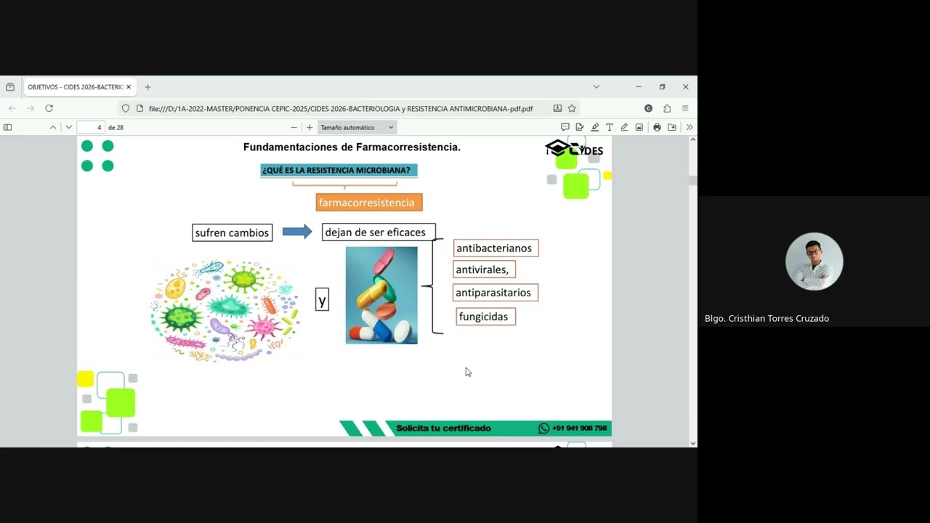Open the Tamaño automático zoom dropdown
The width and height of the screenshot is (930, 523).
[357, 127]
